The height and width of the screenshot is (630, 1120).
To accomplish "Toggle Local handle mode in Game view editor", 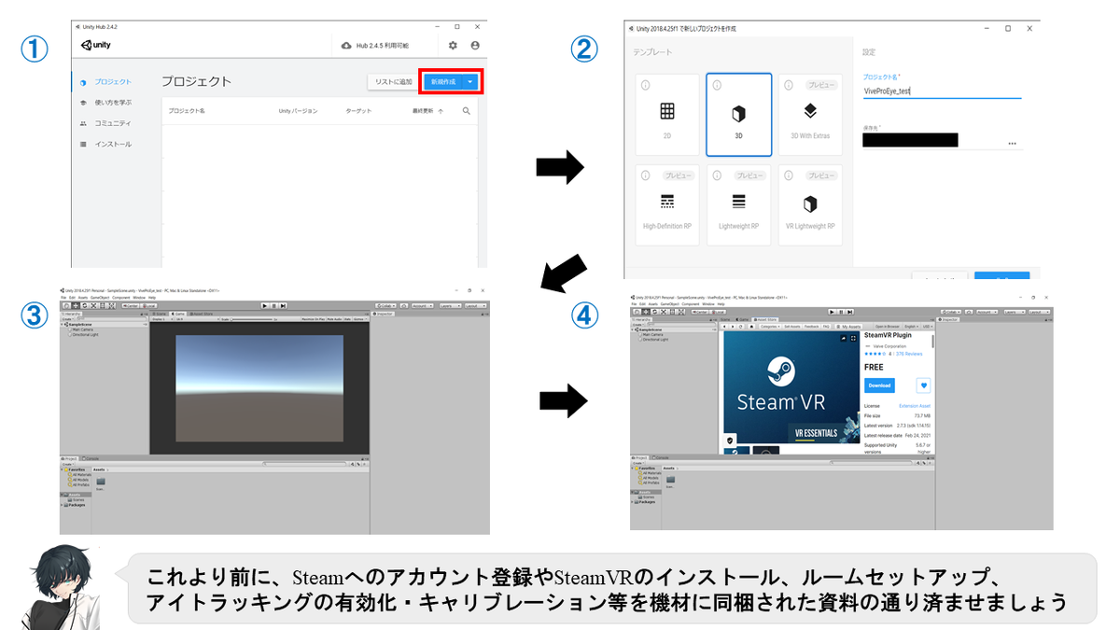I will coord(149,306).
